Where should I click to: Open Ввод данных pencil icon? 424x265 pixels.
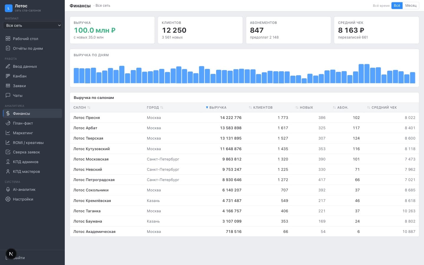[x=8, y=66]
